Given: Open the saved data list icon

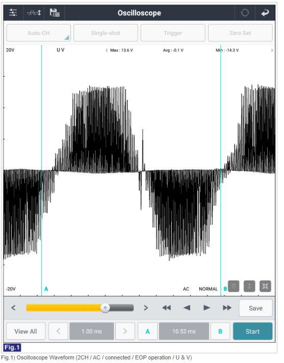Looking at the screenshot, I should coord(55,13).
